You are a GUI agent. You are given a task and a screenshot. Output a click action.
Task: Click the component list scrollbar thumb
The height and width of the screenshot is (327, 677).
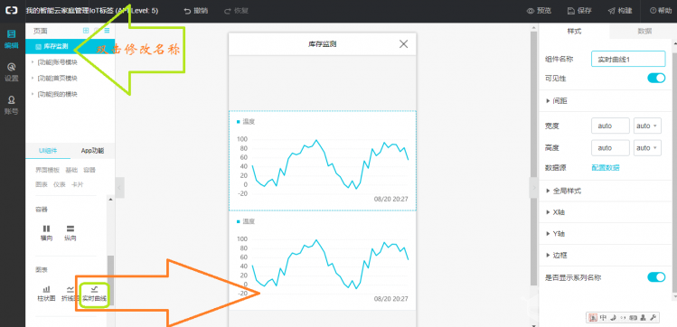tap(111, 280)
